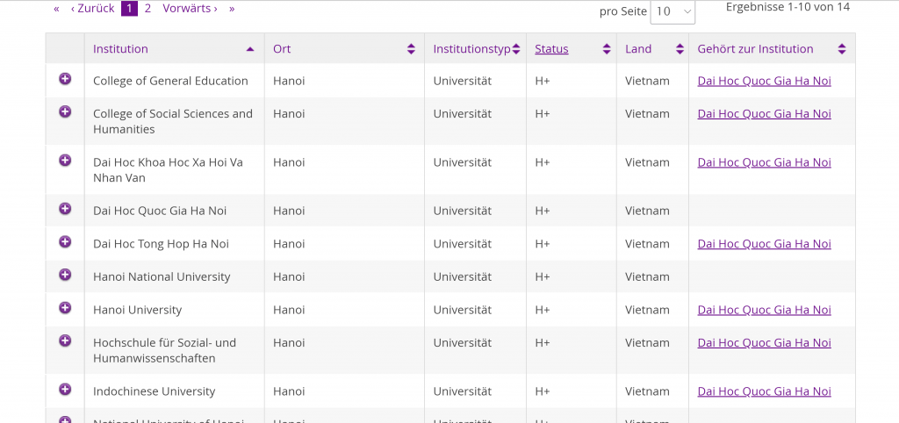The image size is (899, 423).
Task: Click sort arrows icon in Institutionstyp column
Action: pos(516,49)
